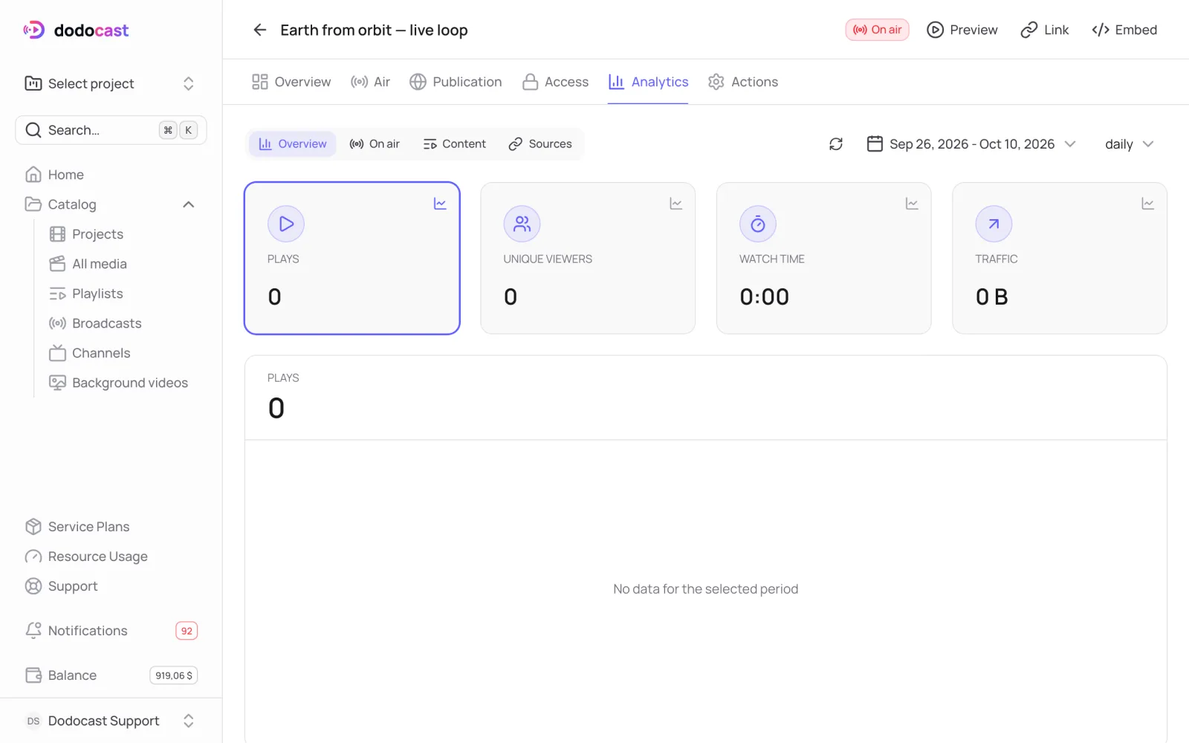
Task: Click the Balance wallet icon
Action: coord(33,675)
